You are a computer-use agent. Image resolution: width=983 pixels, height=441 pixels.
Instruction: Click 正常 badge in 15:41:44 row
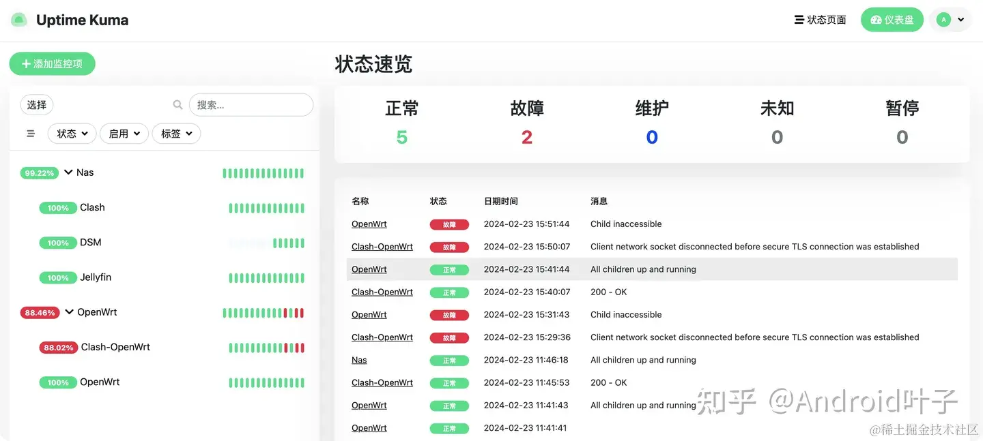pos(449,270)
